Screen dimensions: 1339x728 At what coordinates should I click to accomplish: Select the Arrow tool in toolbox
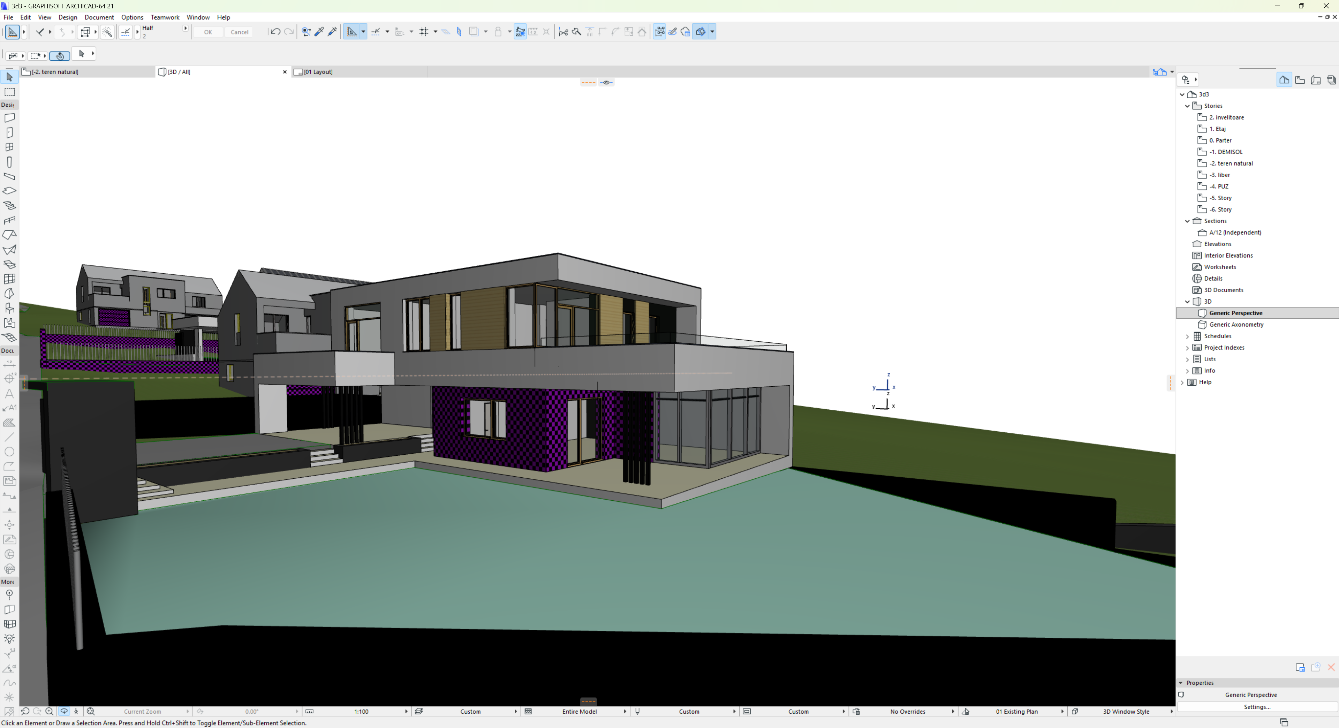[x=9, y=77]
